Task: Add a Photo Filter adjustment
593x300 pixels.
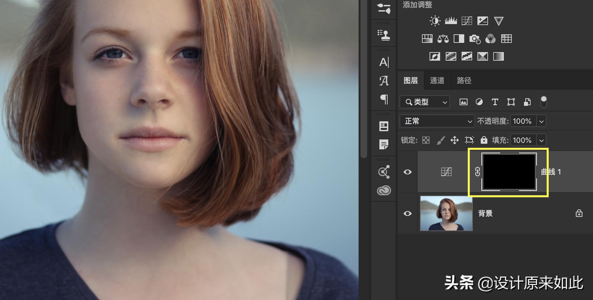Action: click(x=474, y=39)
